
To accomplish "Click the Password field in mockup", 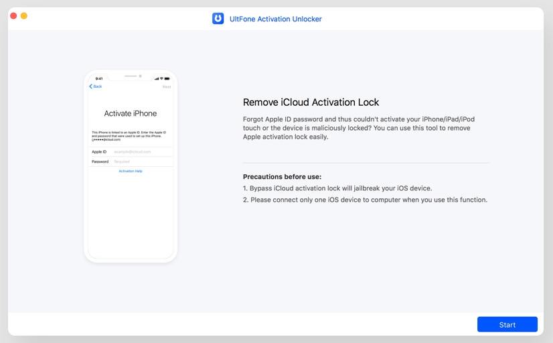I will [x=131, y=161].
